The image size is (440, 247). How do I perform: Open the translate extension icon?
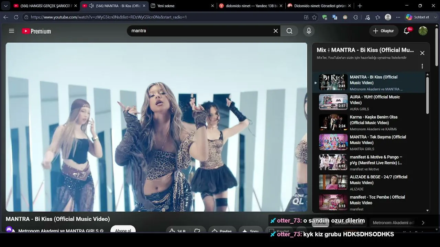(335, 17)
